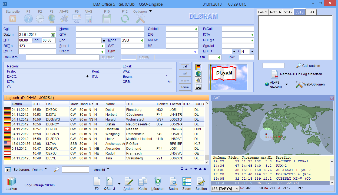Edit the entry with Ändern pencil icon

pyautogui.click(x=129, y=181)
